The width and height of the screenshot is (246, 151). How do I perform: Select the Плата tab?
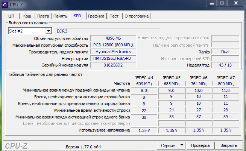tap(43, 16)
